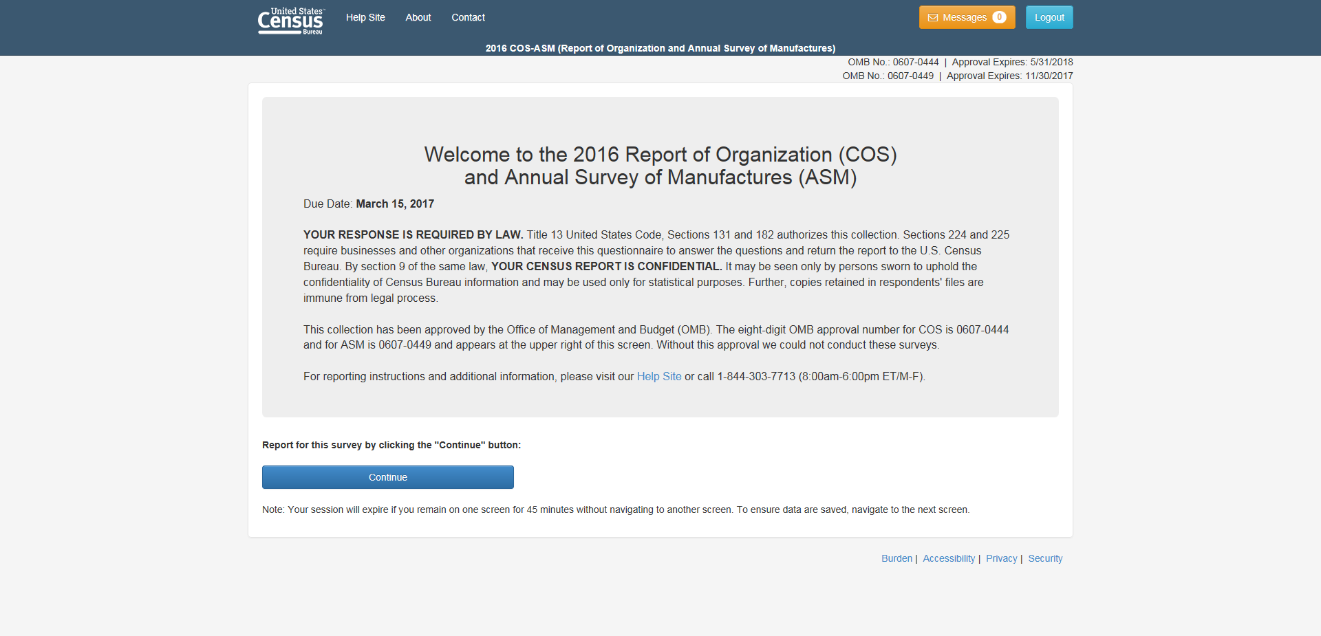Open the Messages inbox button
Screen dimensions: 1321x636
click(x=965, y=18)
